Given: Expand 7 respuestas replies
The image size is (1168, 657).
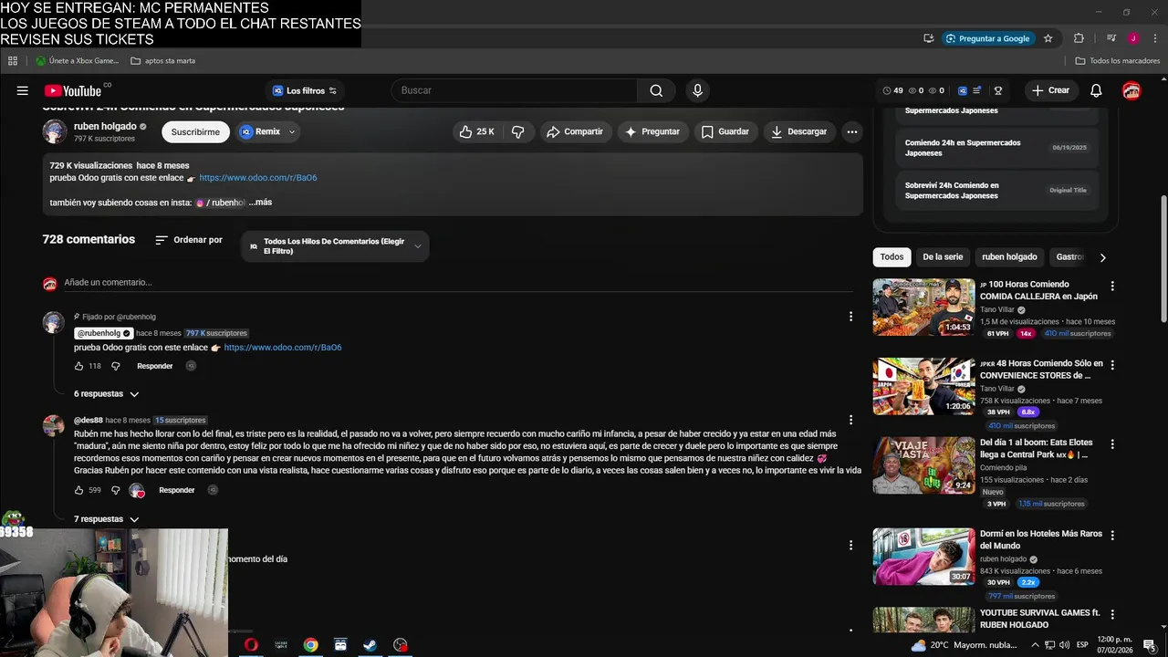Looking at the screenshot, I should [107, 519].
